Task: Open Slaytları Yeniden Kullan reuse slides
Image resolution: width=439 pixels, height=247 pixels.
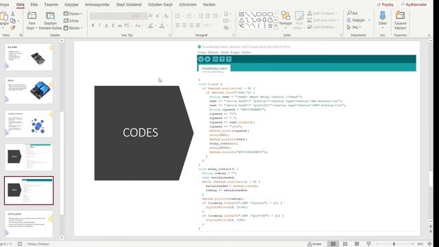Action: pyautogui.click(x=50, y=21)
